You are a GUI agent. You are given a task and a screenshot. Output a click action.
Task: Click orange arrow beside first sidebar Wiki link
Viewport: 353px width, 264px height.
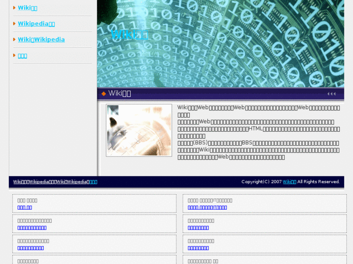coord(14,8)
